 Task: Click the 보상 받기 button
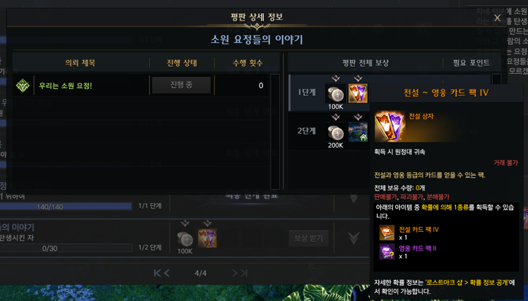click(x=309, y=238)
